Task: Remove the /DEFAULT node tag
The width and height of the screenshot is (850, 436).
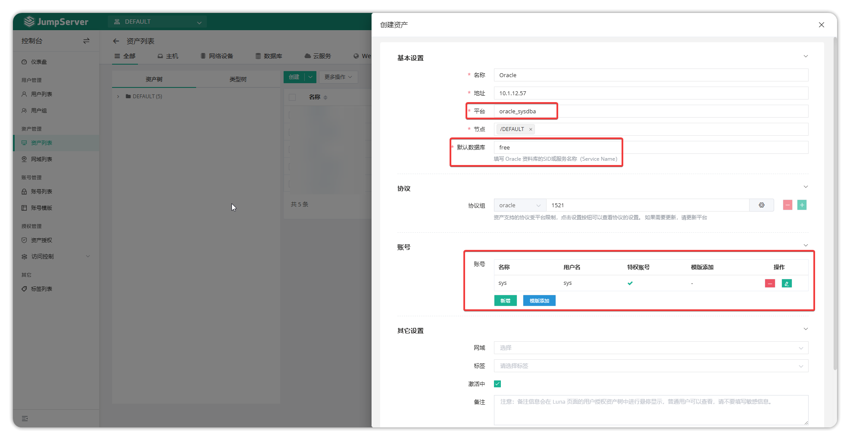Action: pyautogui.click(x=531, y=129)
